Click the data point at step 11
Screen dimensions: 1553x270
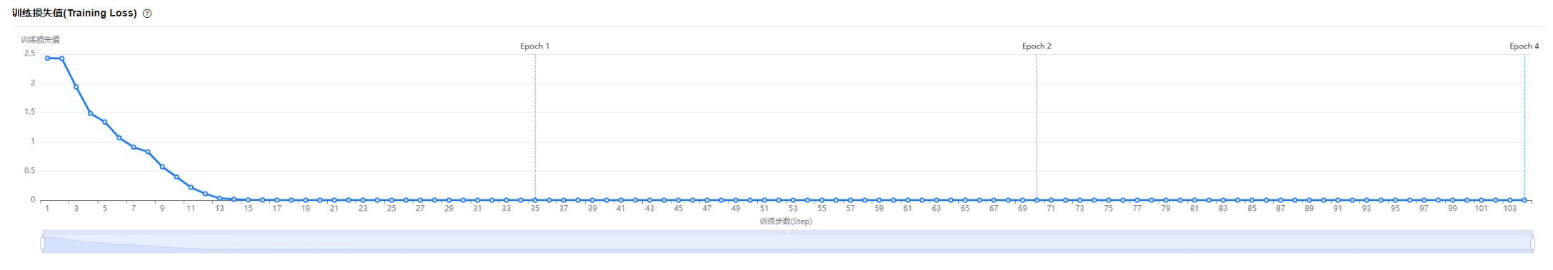[x=191, y=187]
